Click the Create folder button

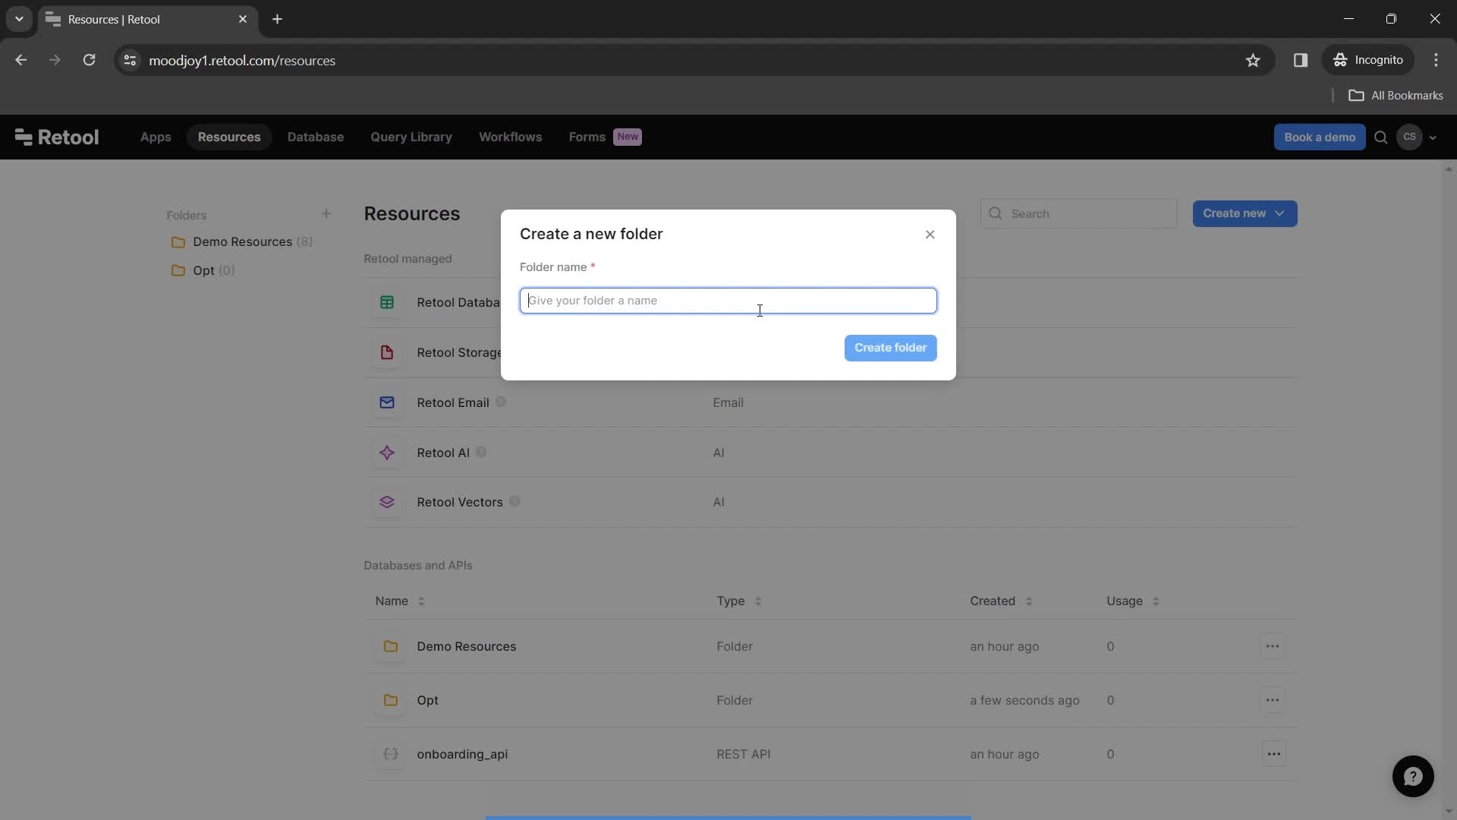coord(891,348)
